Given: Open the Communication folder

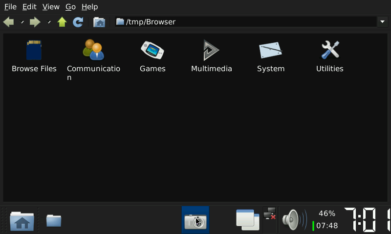Looking at the screenshot, I should (93, 50).
